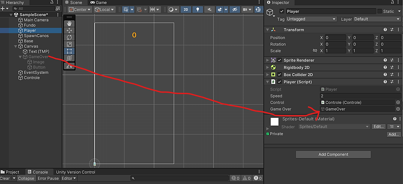
Task: Open the Center pivot mode dropdown
Action: coord(80,10)
